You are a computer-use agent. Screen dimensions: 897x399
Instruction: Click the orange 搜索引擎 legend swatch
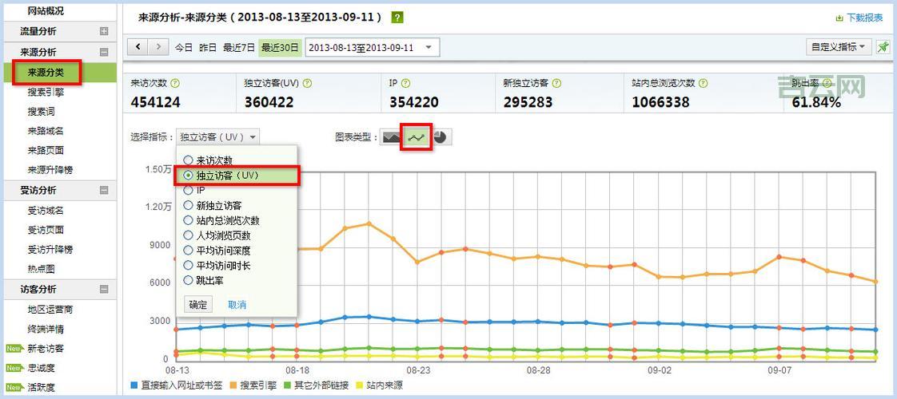click(x=234, y=386)
